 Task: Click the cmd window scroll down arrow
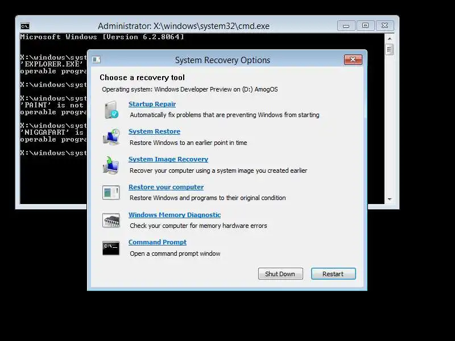(x=390, y=199)
